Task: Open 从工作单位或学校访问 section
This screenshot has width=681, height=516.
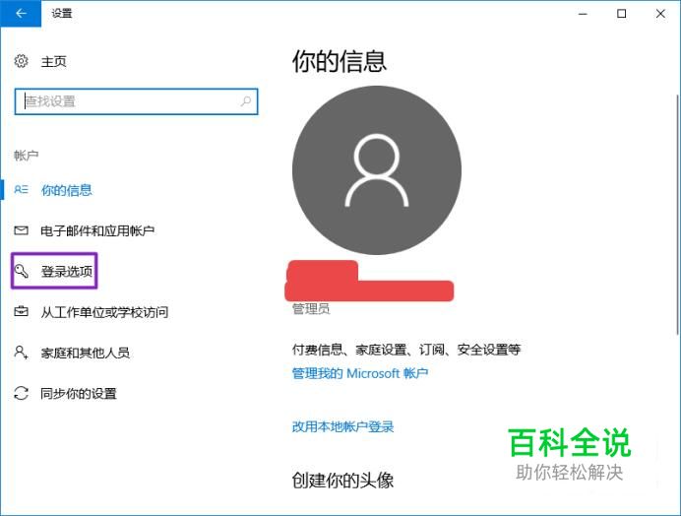Action: [104, 312]
